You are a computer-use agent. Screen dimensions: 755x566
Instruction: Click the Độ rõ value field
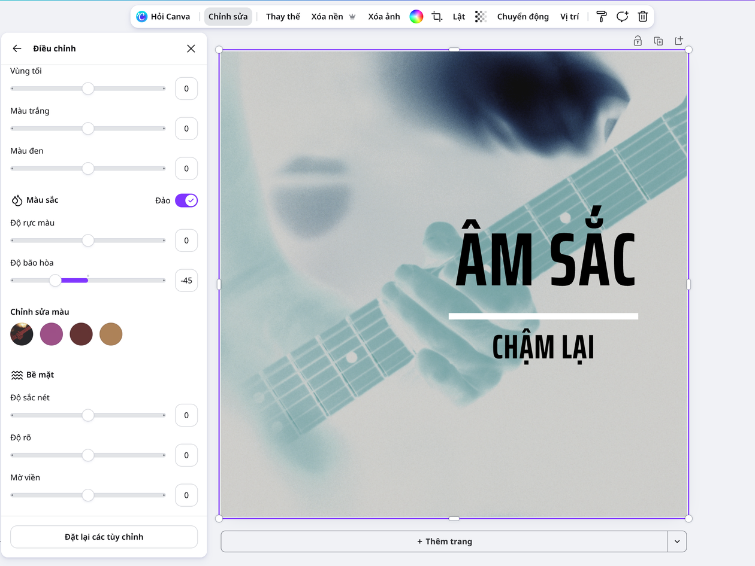pyautogui.click(x=186, y=455)
